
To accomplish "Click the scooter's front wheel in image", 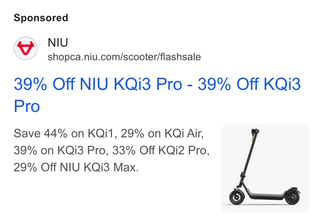I will coord(236,197).
